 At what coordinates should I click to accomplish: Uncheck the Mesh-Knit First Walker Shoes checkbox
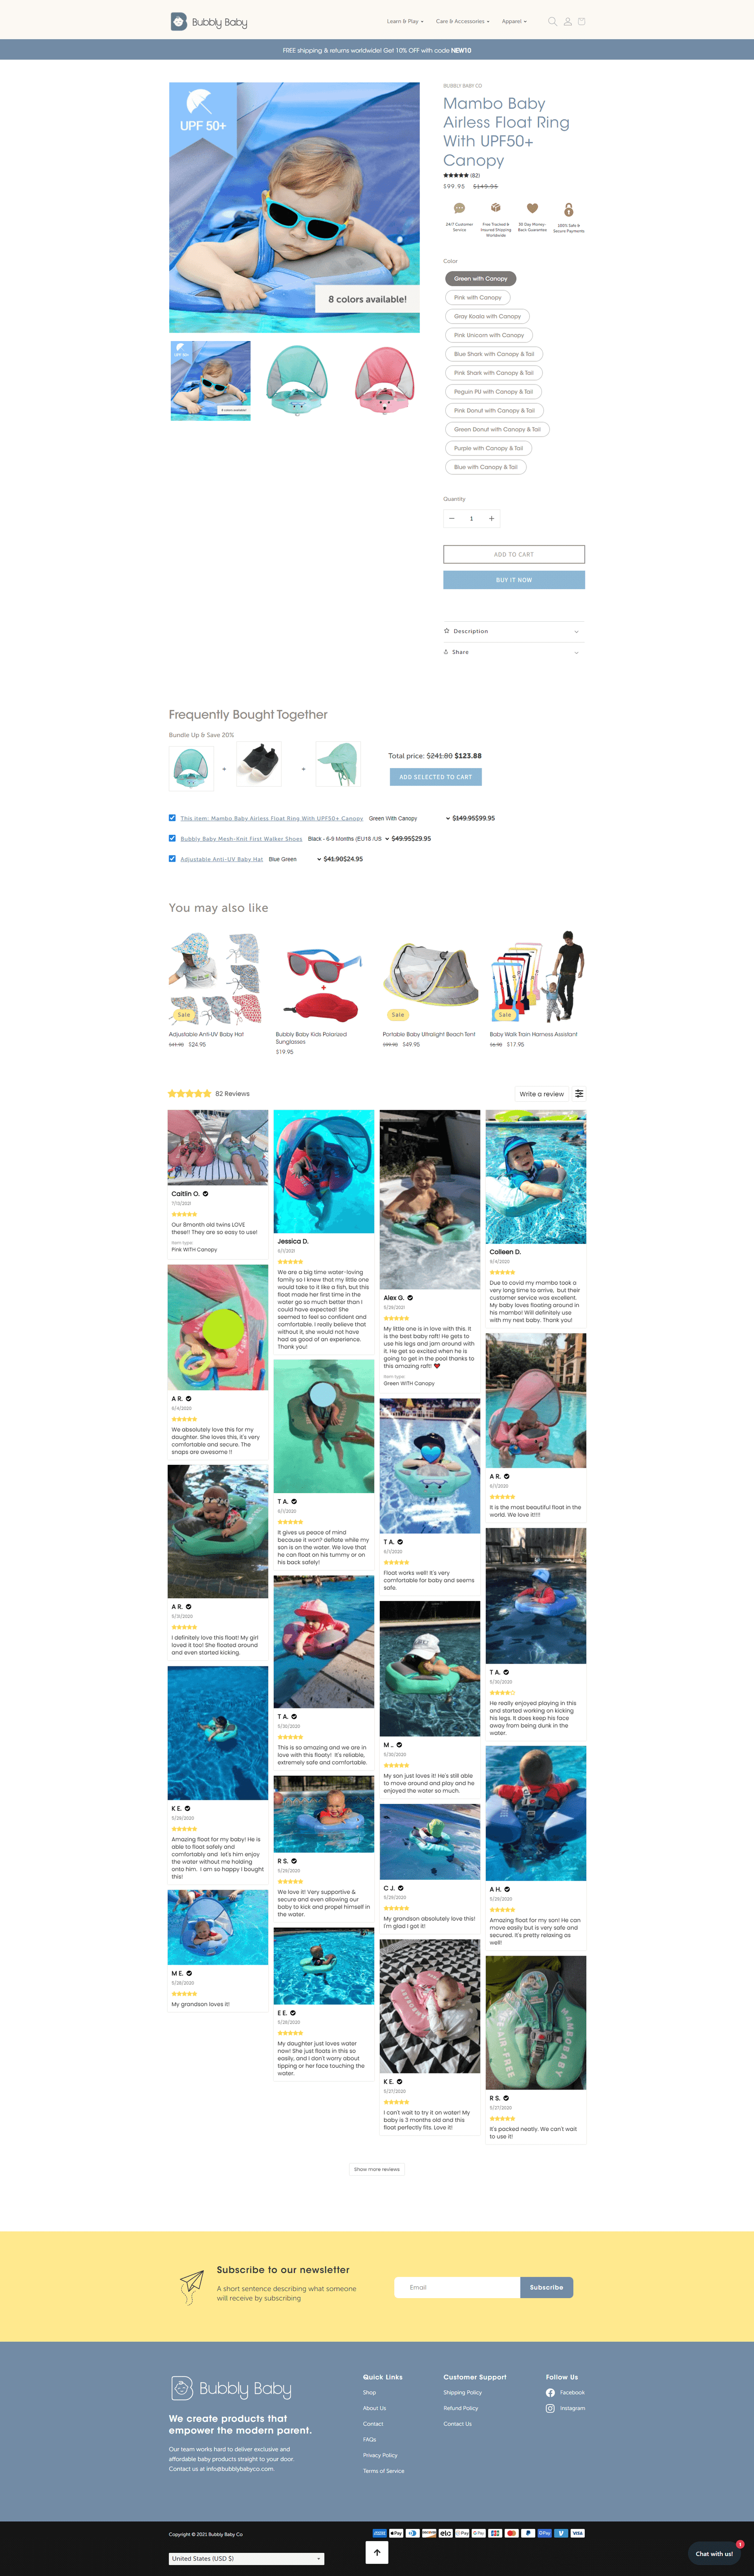point(172,838)
